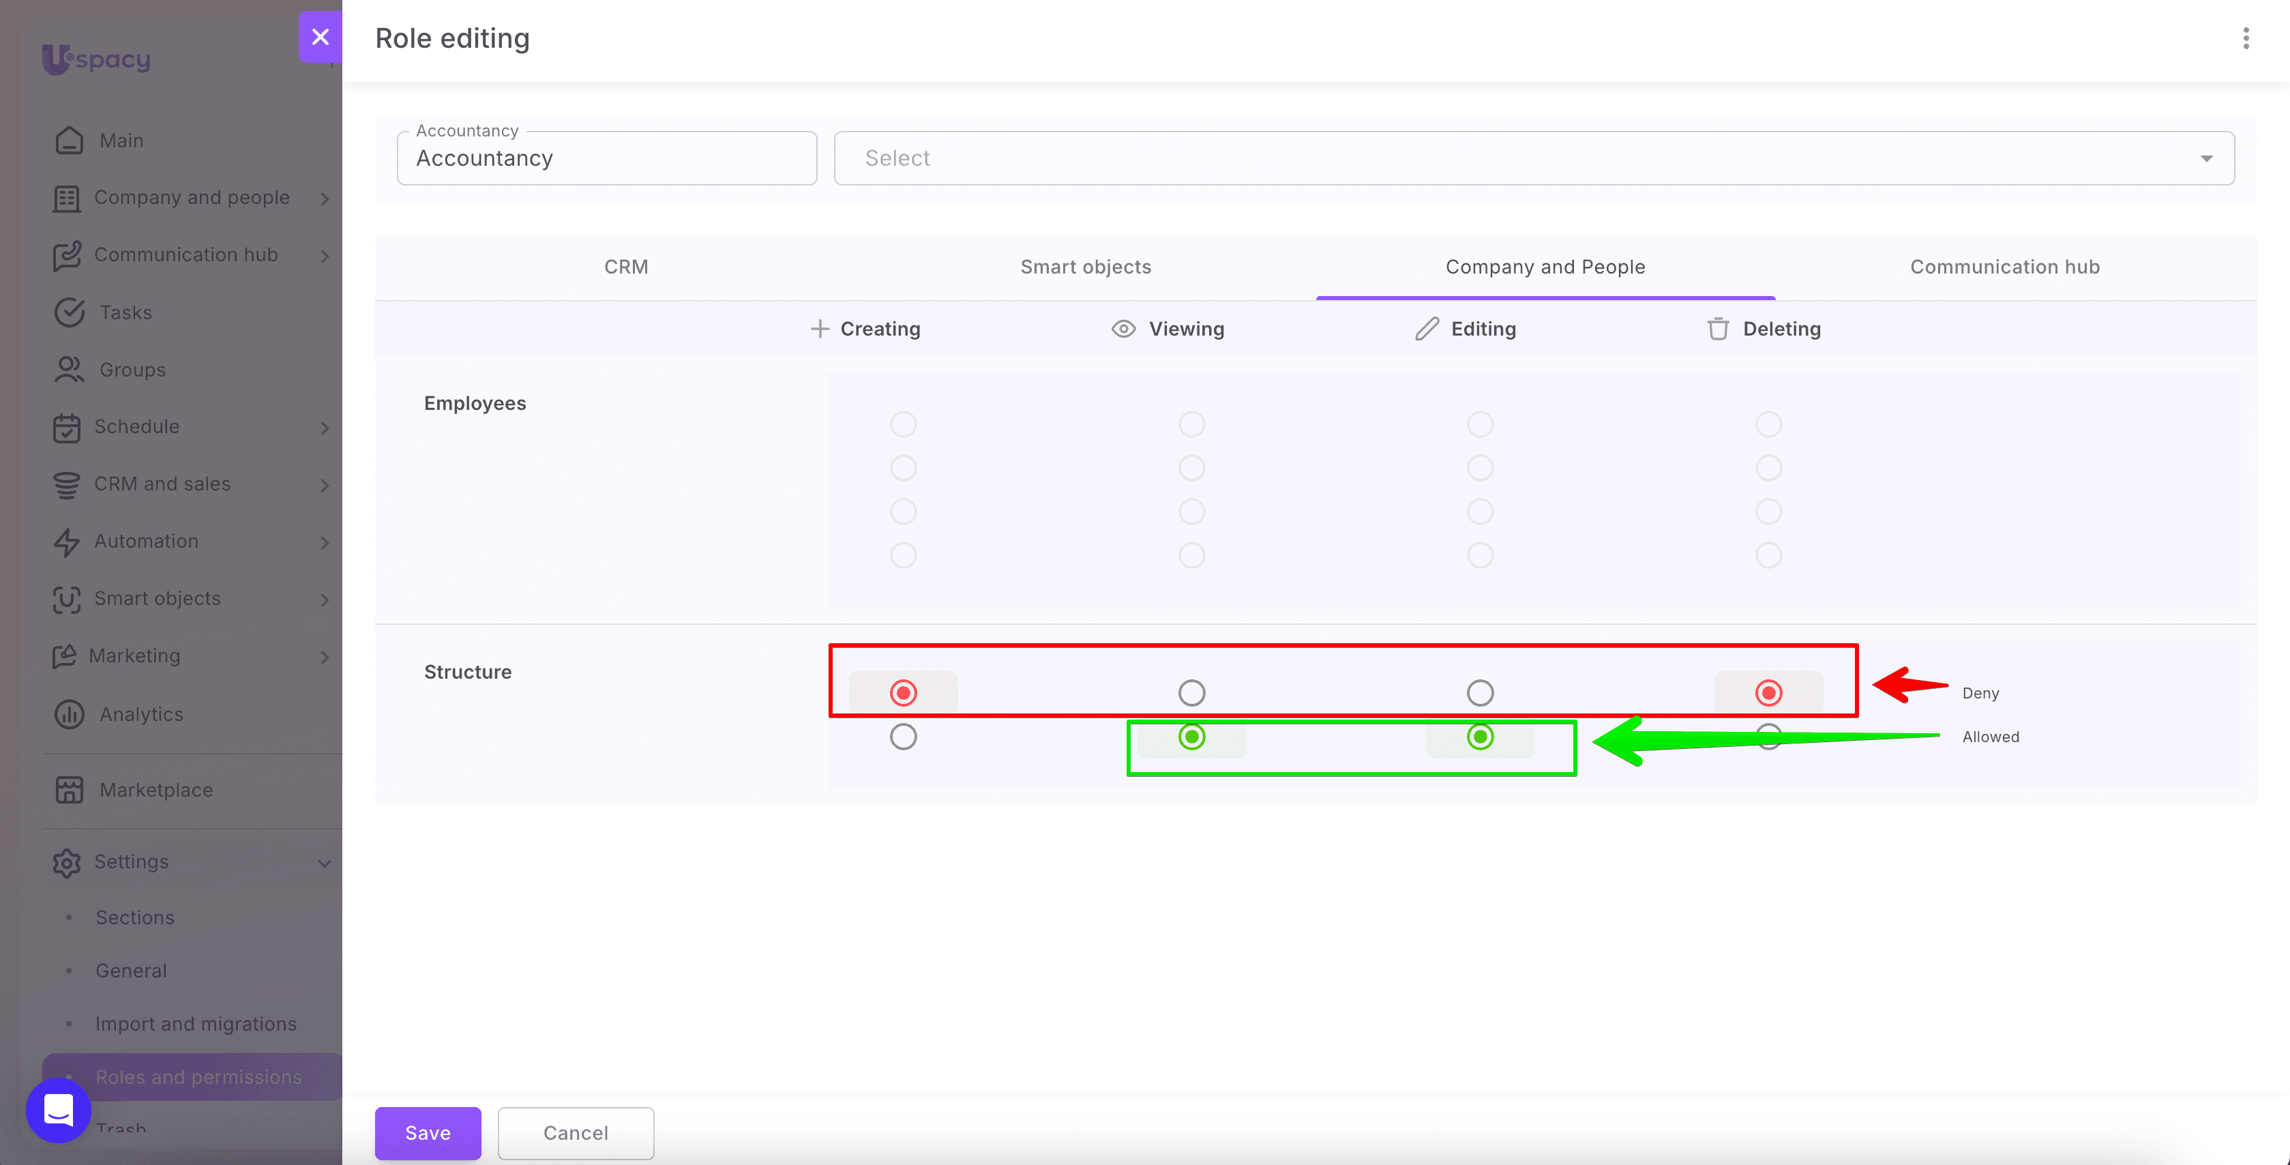The width and height of the screenshot is (2290, 1165).
Task: Click the Accountancy role name field
Action: pos(607,158)
